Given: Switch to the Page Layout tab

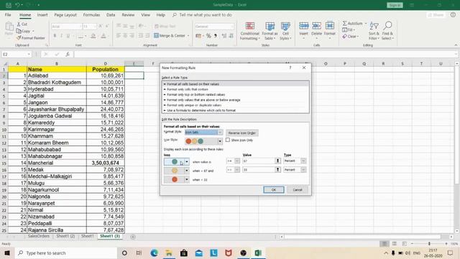Looking at the screenshot, I should (65, 15).
